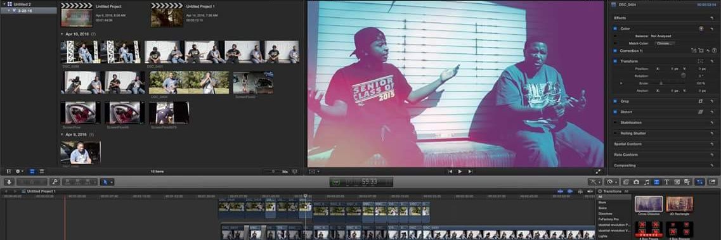Image resolution: width=721 pixels, height=240 pixels.
Task: Choose the Select arrow tool in toolbar
Action: 105,182
